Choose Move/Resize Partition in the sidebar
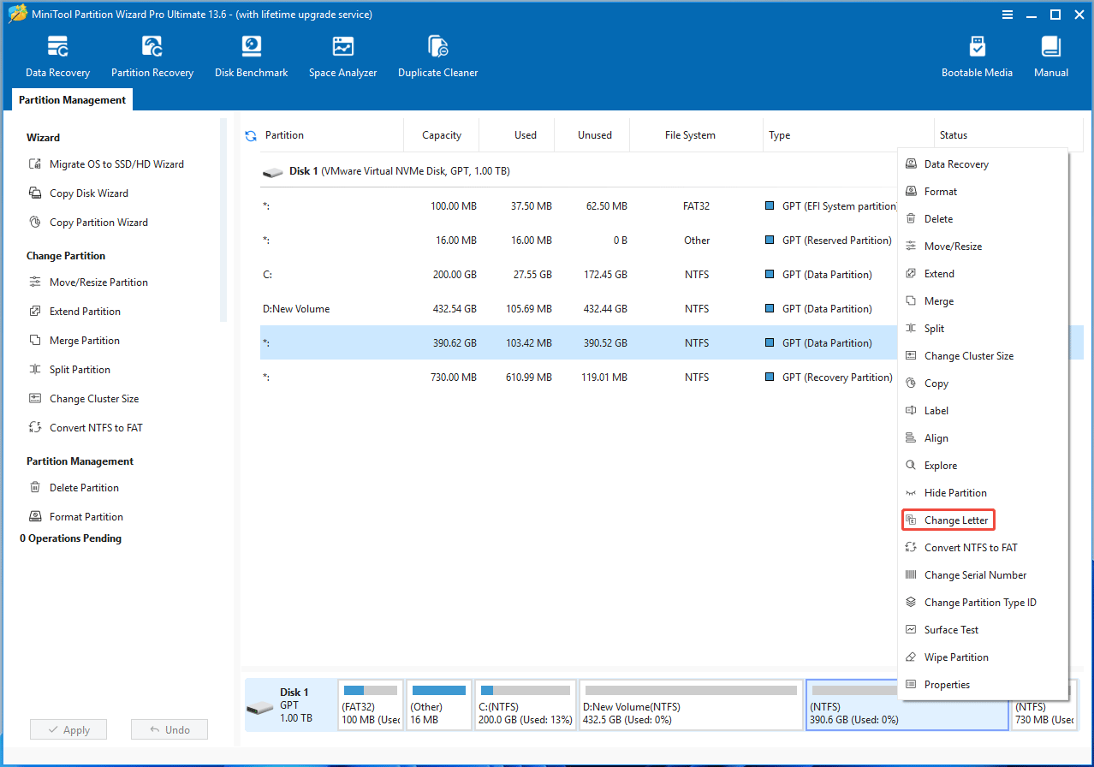The height and width of the screenshot is (767, 1094). point(88,282)
